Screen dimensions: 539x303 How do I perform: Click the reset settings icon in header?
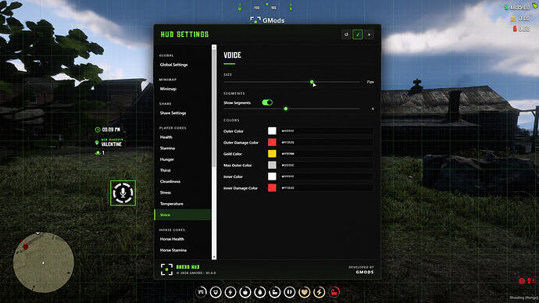click(x=346, y=34)
